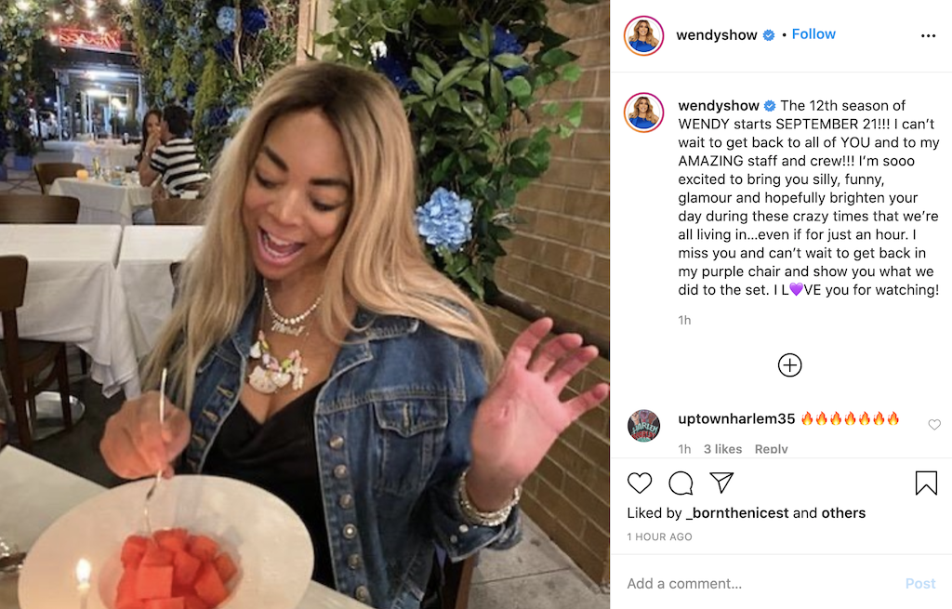Like the post with heart icon
Screen dimensions: 952x609
coord(640,483)
